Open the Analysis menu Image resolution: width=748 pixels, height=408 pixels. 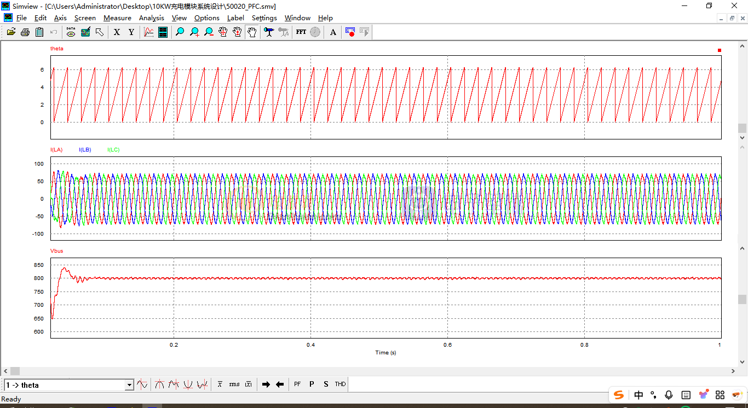[x=151, y=18]
